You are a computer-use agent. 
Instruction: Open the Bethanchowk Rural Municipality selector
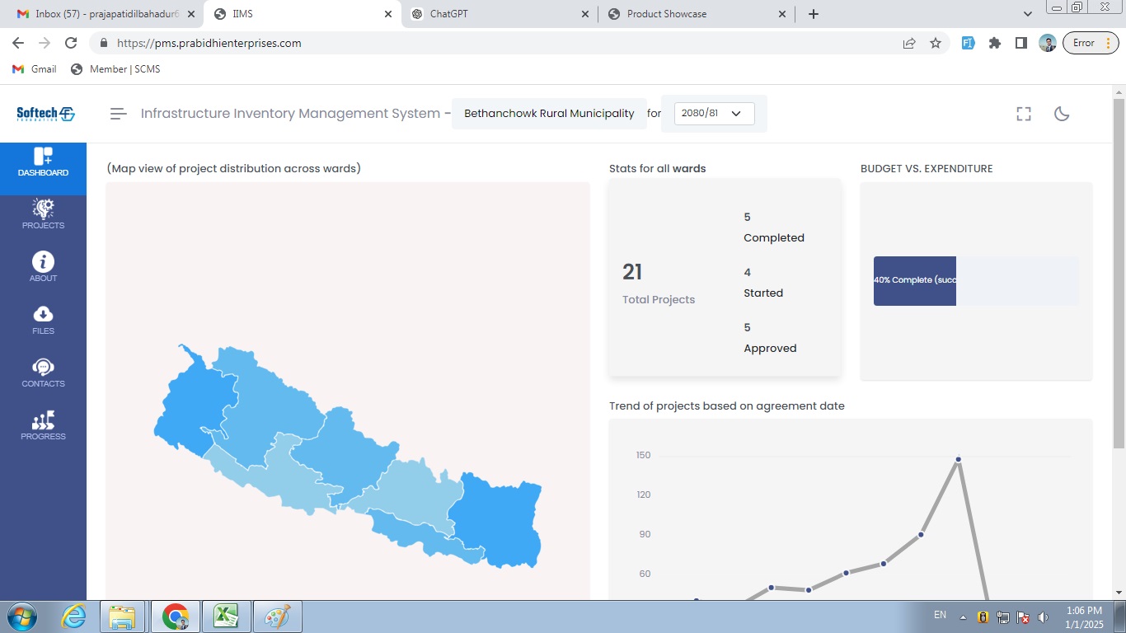click(549, 114)
